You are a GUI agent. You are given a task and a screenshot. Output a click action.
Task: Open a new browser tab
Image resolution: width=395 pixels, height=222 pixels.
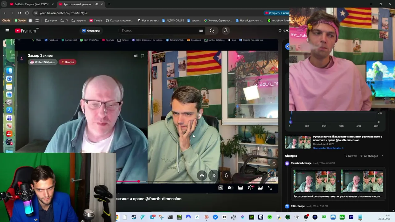[x=109, y=4]
